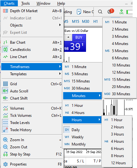Click the Zoom Out magnifier icon
The image size is (137, 168).
5,147
